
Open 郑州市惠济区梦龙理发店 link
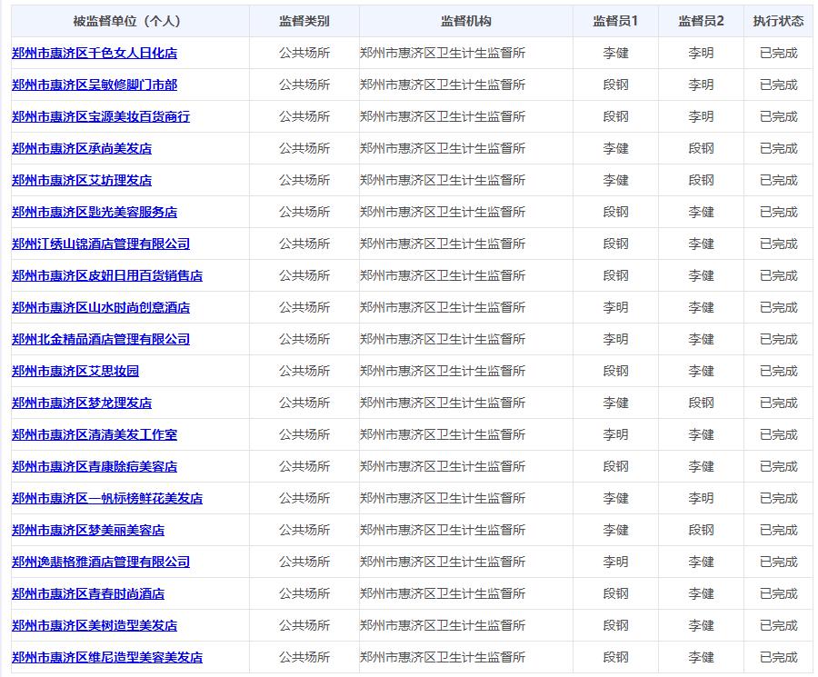[x=82, y=403]
